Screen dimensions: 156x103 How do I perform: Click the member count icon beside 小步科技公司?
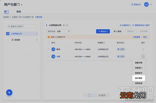coord(64,25)
